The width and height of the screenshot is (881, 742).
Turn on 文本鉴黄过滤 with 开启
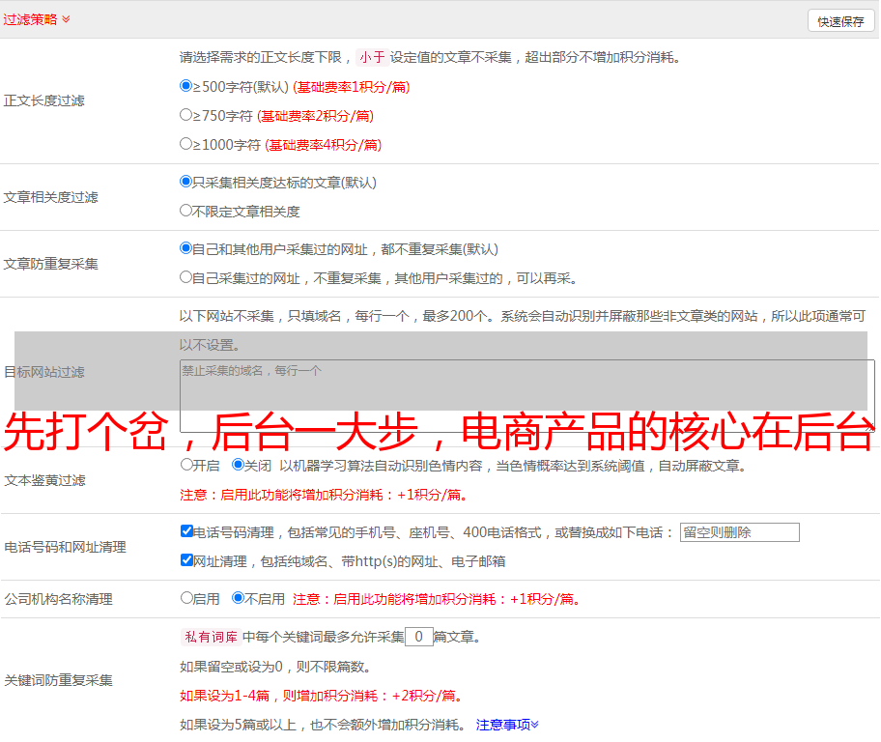pos(186,465)
